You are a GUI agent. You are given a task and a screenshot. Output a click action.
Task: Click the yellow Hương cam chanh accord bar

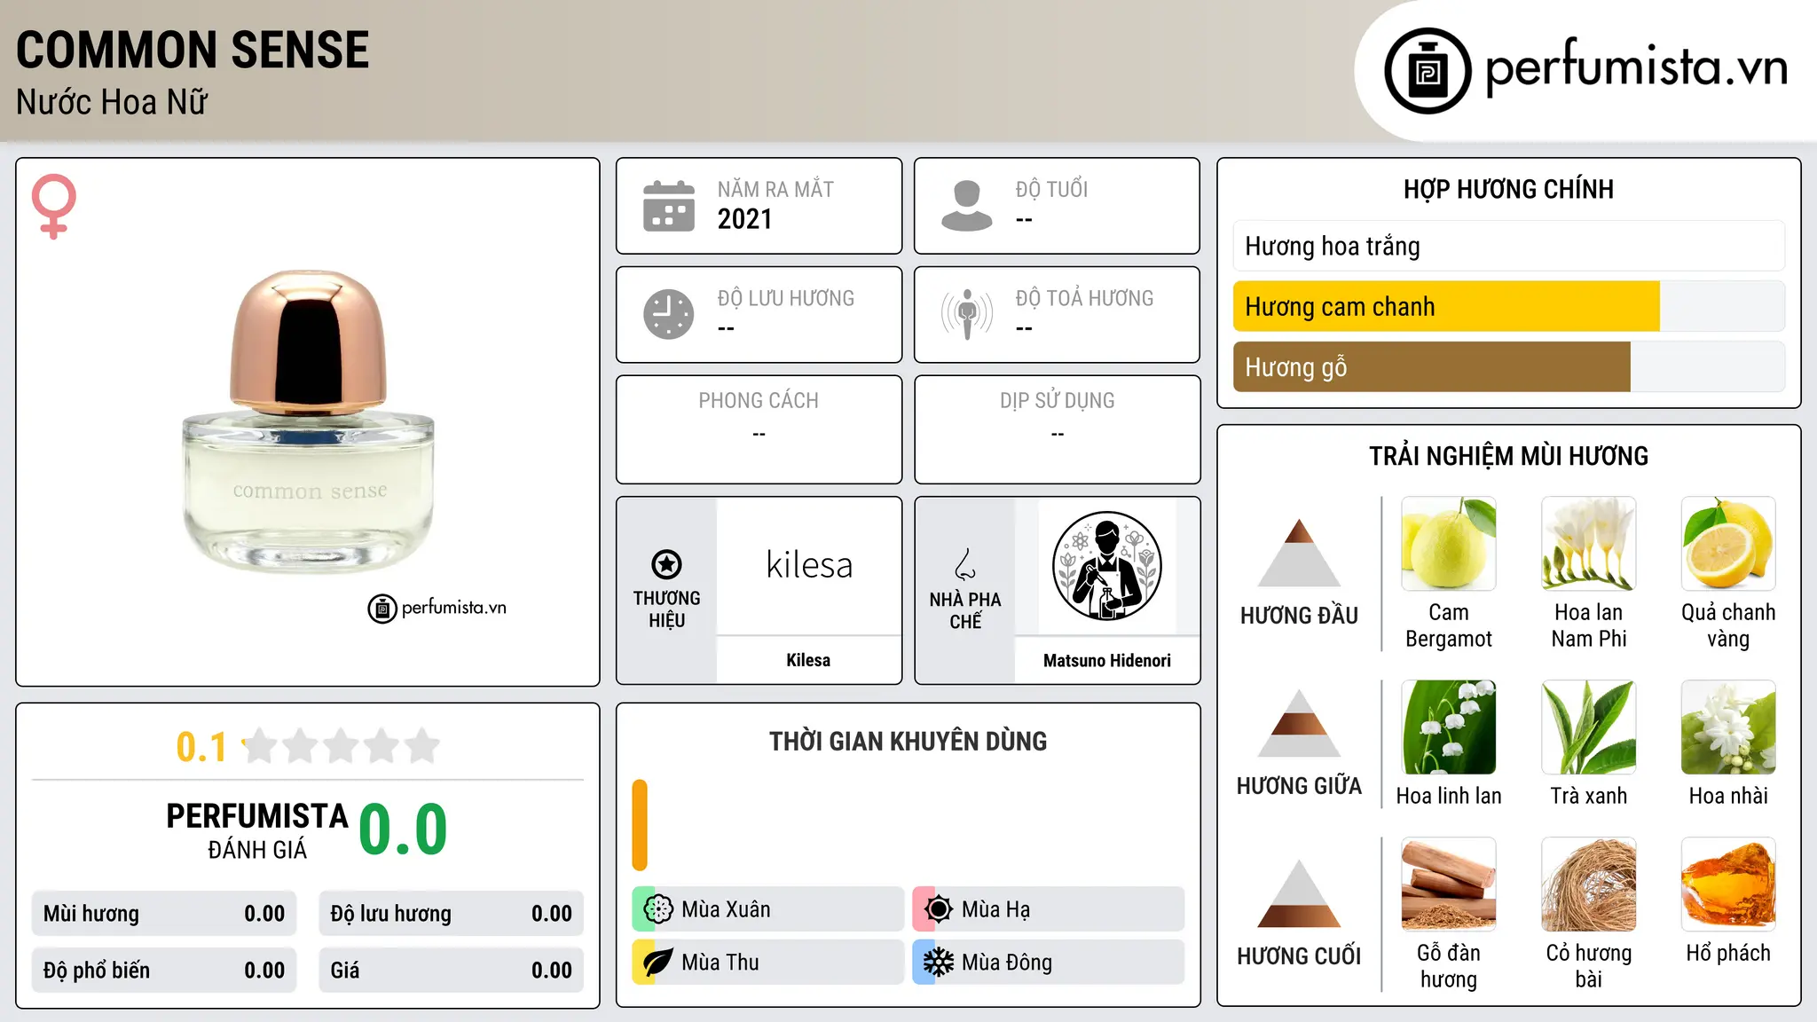pos(1446,306)
